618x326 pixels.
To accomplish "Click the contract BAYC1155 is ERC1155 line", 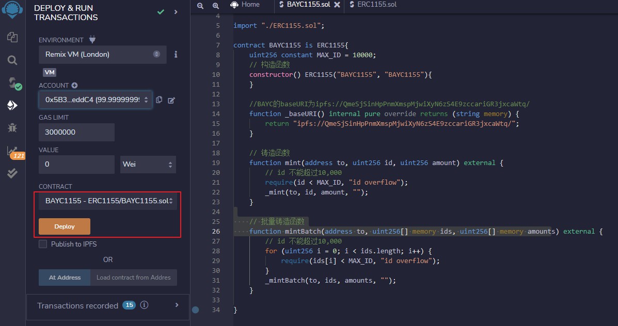I will click(291, 45).
